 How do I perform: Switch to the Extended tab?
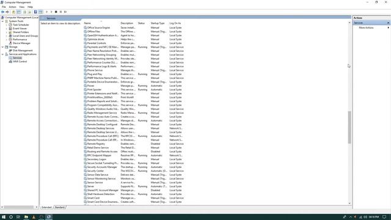pyautogui.click(x=46, y=207)
